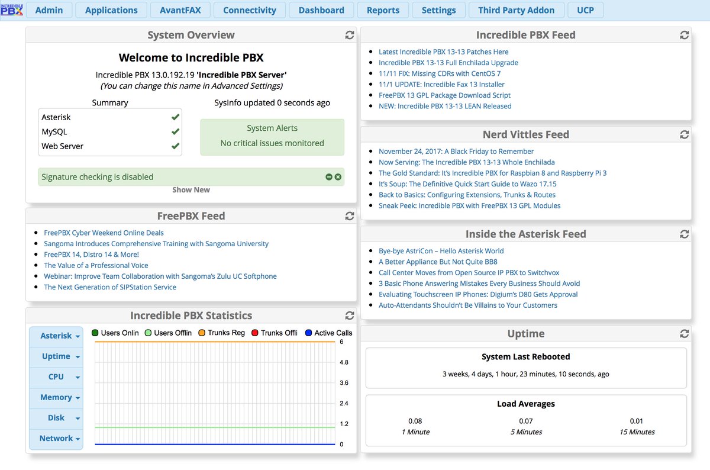
Task: Refresh the FreePBX Feed panel
Action: (350, 216)
